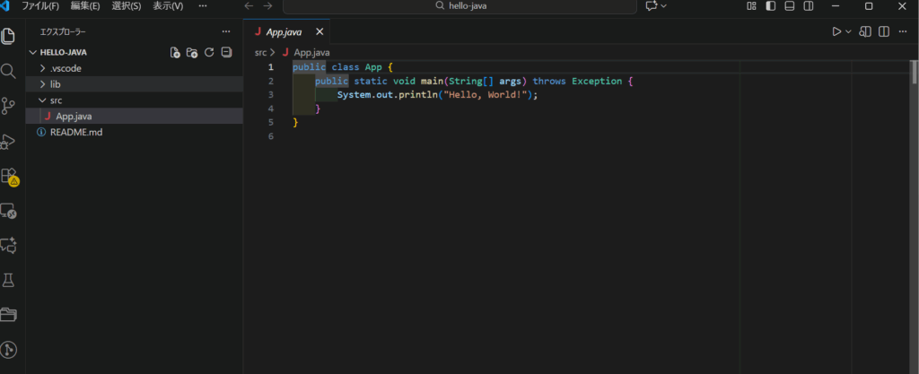Image resolution: width=919 pixels, height=374 pixels.
Task: Toggle the bottom panel visibility
Action: (789, 6)
